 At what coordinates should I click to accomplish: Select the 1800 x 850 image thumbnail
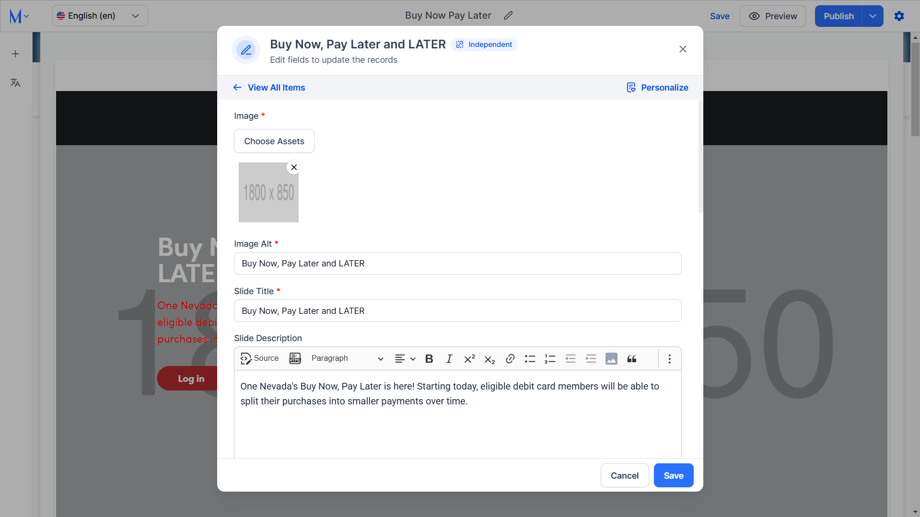point(268,192)
